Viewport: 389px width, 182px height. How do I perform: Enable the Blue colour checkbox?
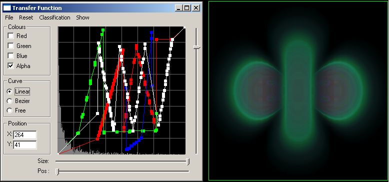coord(10,56)
